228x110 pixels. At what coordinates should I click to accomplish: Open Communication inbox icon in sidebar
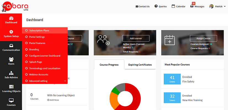pyautogui.click(x=11, y=46)
